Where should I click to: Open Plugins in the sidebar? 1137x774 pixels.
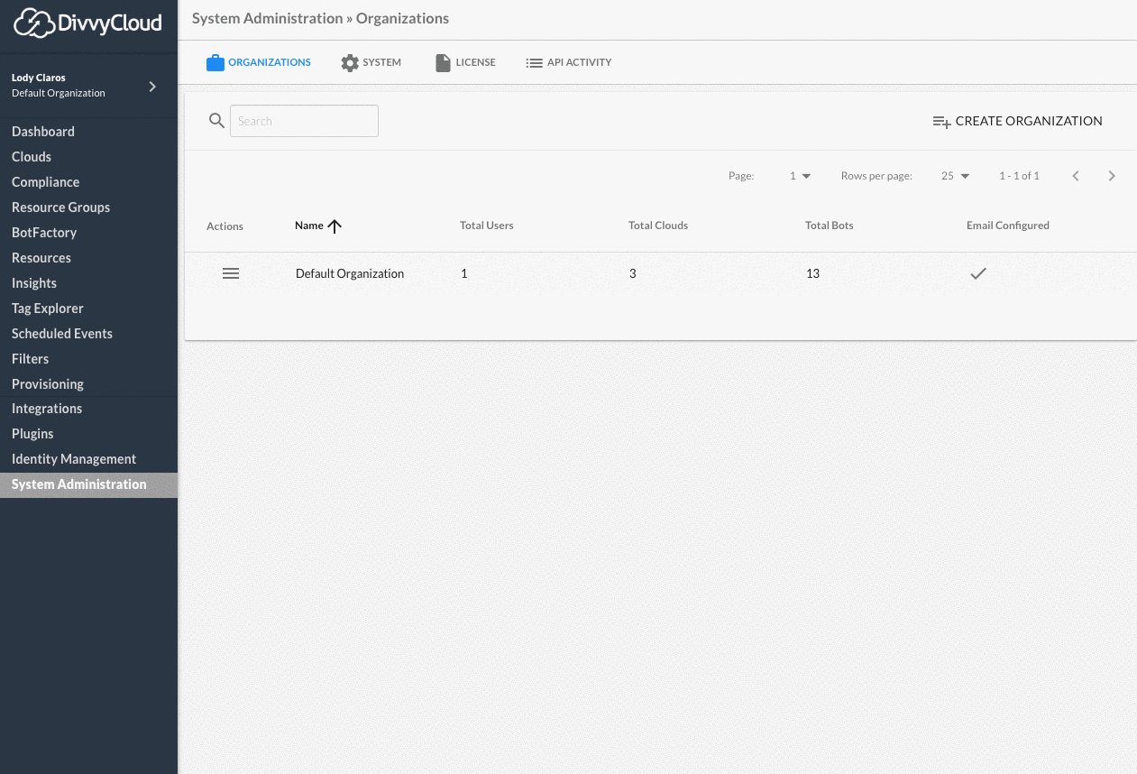[33, 434]
